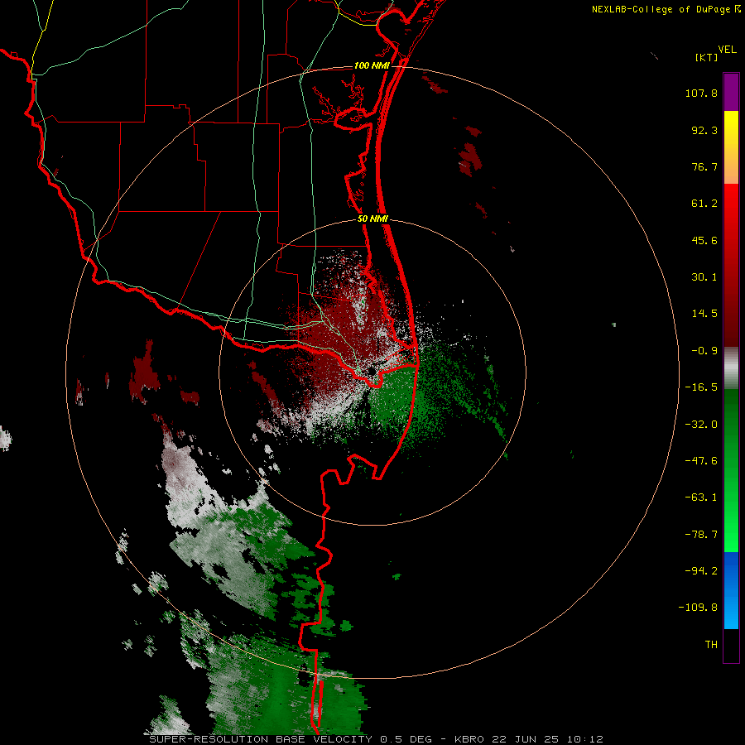Screen dimensions: 745x745
Task: Click the -47.6 velocity legend value
Action: 701,461
